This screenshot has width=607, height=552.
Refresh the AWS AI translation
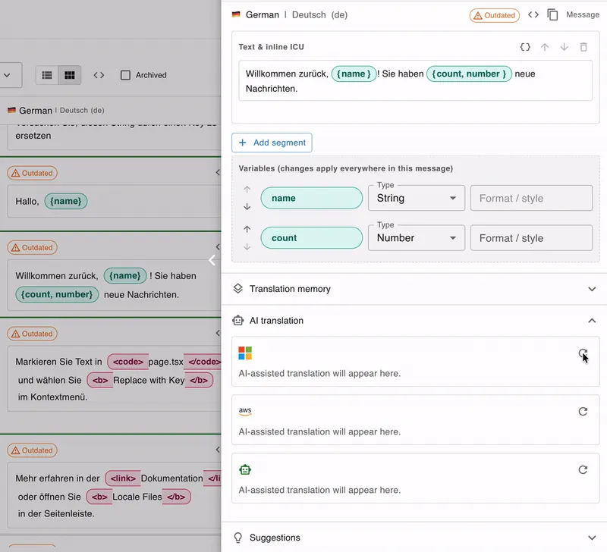(x=583, y=412)
